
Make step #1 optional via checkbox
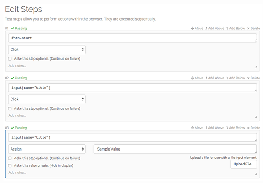point(10,59)
